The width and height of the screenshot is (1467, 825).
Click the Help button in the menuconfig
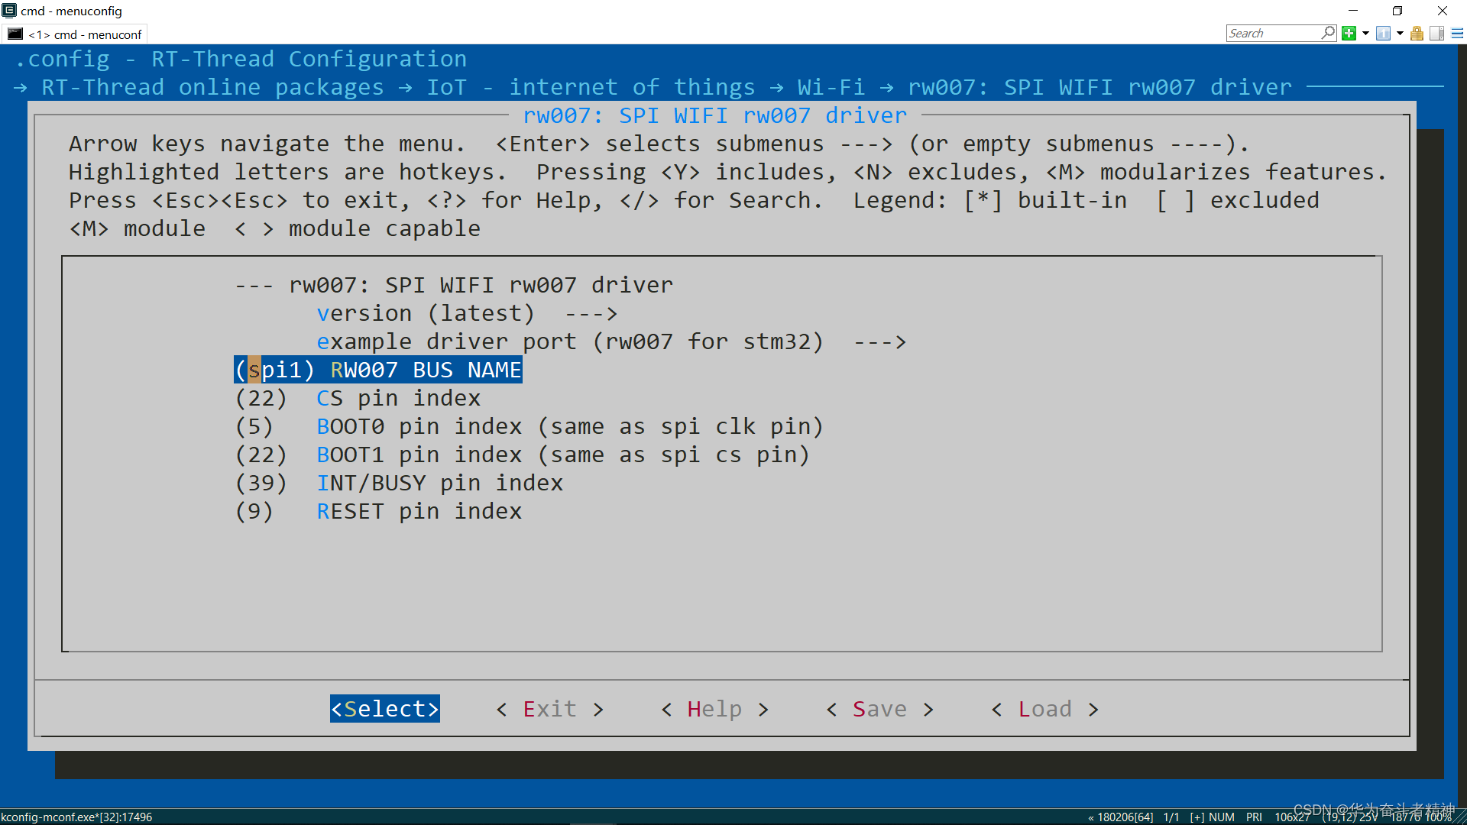point(714,709)
